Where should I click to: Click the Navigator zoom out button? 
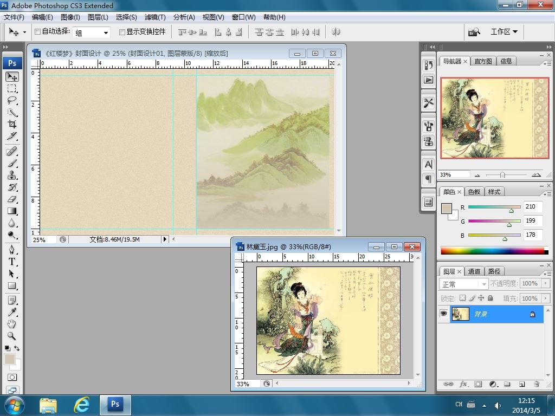pyautogui.click(x=477, y=175)
